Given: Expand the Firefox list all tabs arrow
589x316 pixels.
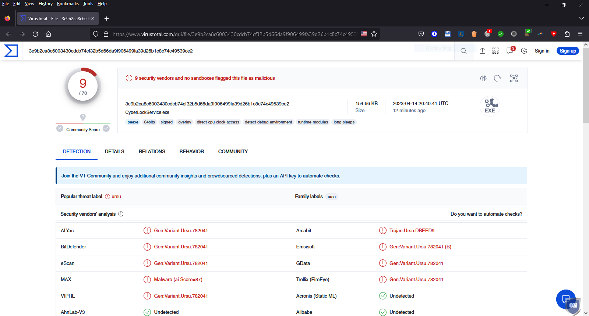Looking at the screenshot, I should 581,18.
